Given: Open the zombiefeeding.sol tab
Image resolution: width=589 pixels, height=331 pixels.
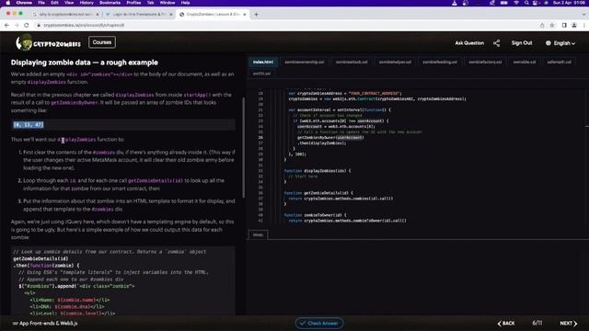Looking at the screenshot, I should [440, 62].
